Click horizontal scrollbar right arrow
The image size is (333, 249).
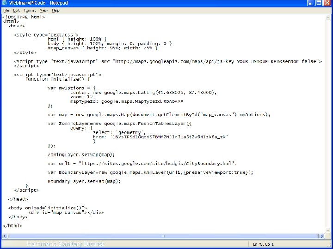322,236
